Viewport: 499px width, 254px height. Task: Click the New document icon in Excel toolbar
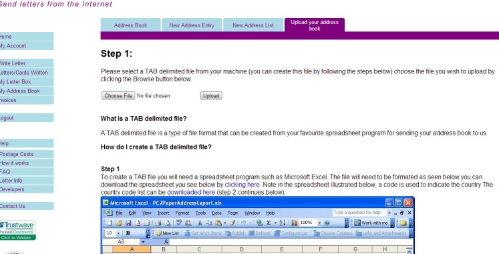click(x=110, y=223)
